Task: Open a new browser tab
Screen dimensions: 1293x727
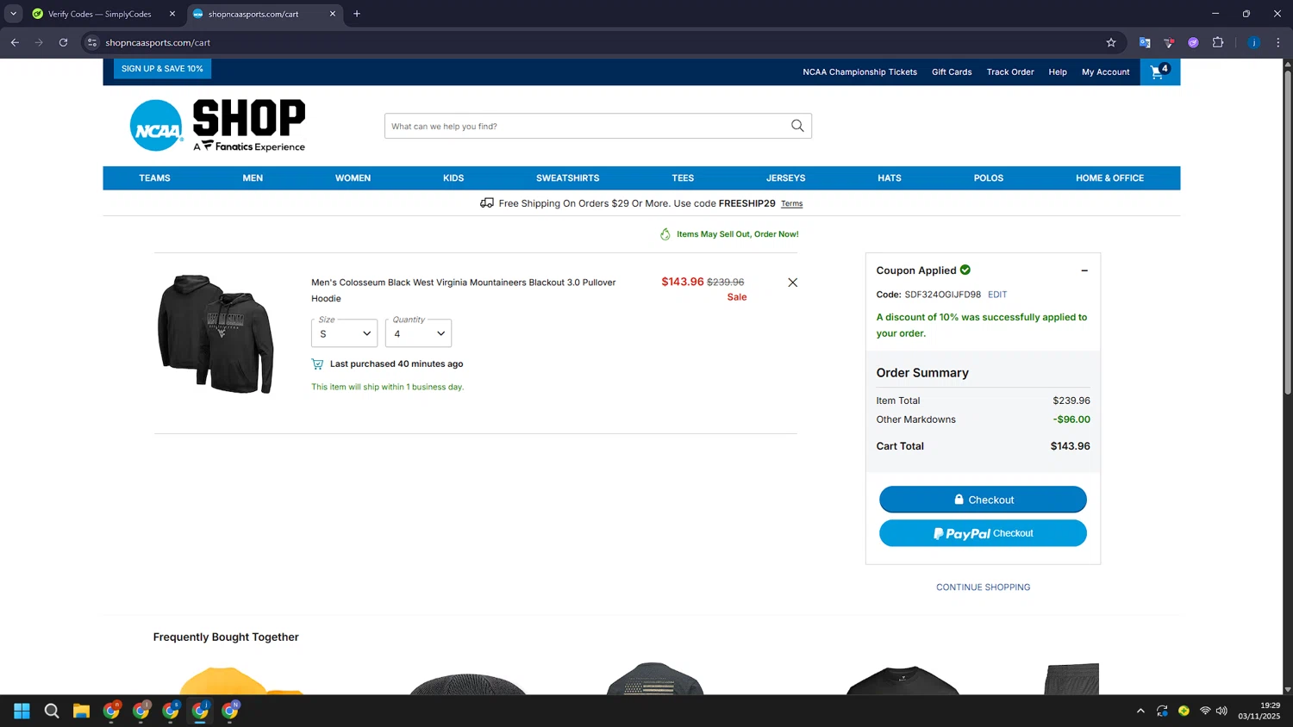Action: 357,14
